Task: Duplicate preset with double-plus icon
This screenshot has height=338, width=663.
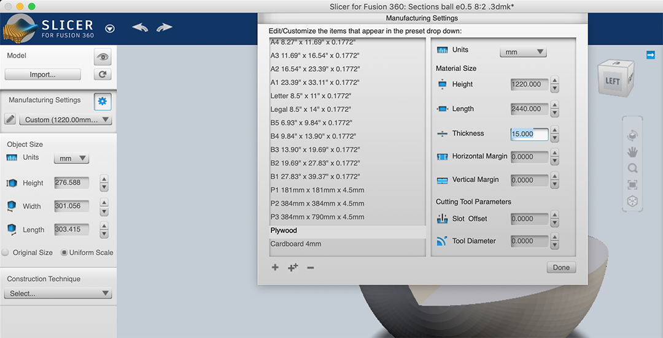Action: 293,267
